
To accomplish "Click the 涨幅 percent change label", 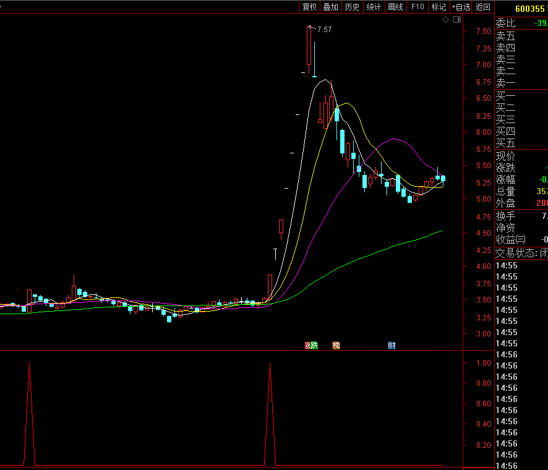I will 505,180.
